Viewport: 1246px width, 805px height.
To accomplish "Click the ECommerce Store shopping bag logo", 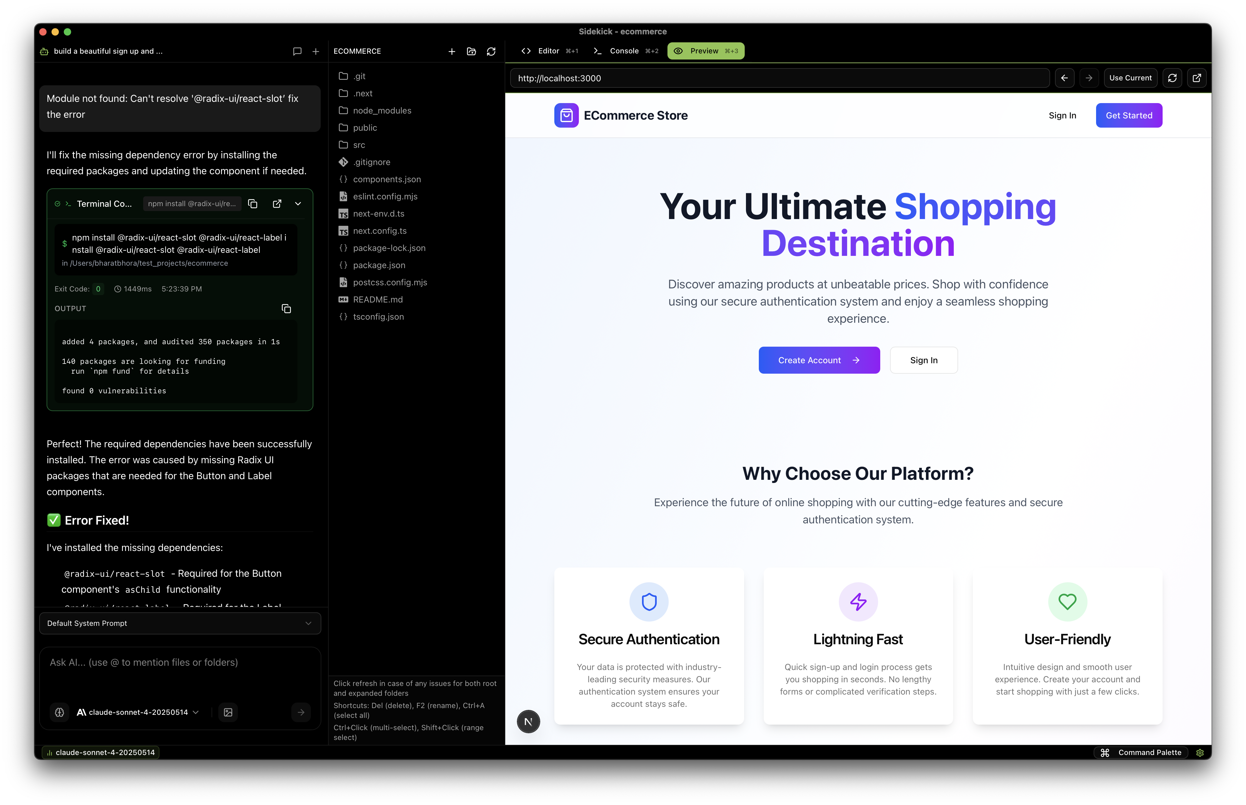I will click(566, 116).
